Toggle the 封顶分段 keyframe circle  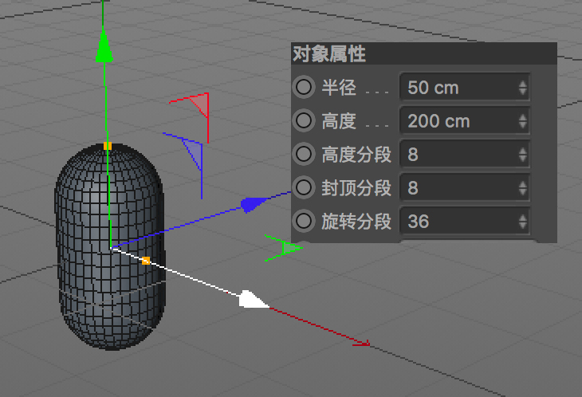point(304,187)
